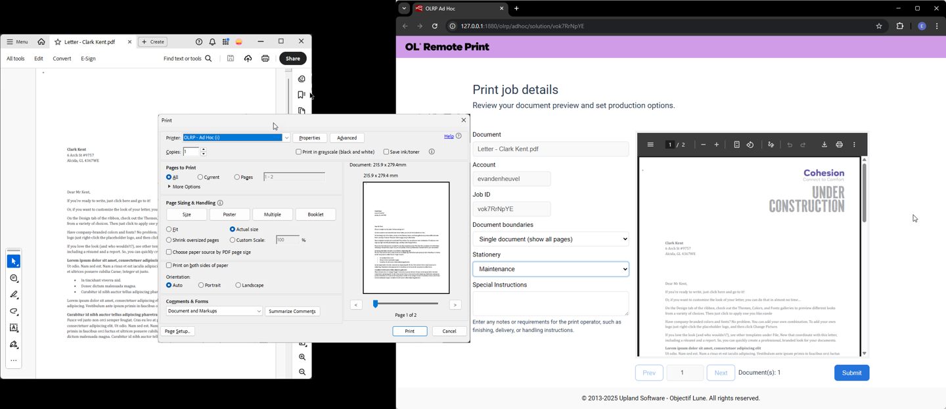Screen dimensions: 946x409
Task: Click the cloud upload icon in Acrobat
Action: click(248, 59)
